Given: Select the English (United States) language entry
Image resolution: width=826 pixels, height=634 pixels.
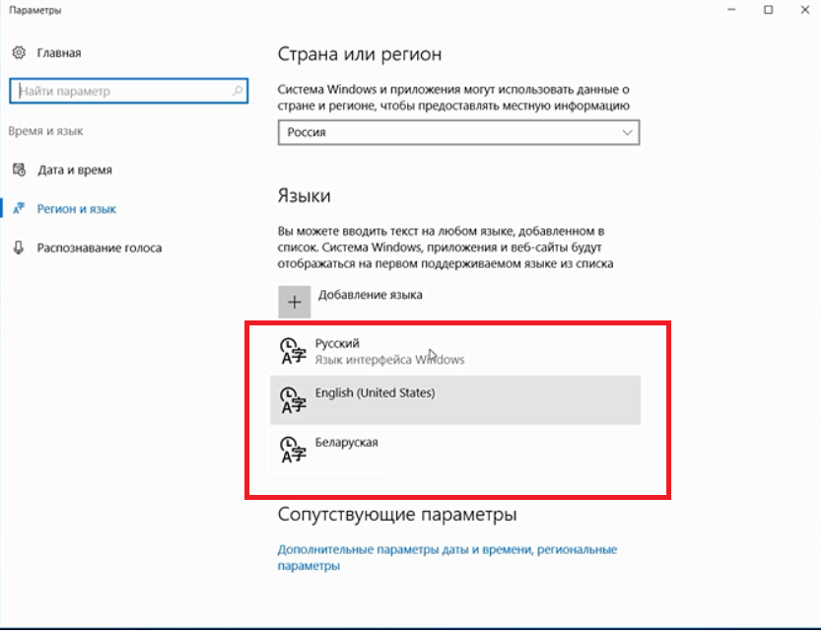Looking at the screenshot, I should click(x=375, y=393).
